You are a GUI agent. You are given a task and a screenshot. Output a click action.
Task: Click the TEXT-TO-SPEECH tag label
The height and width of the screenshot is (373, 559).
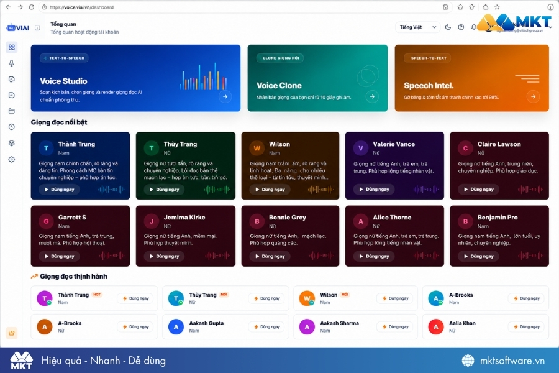point(64,58)
